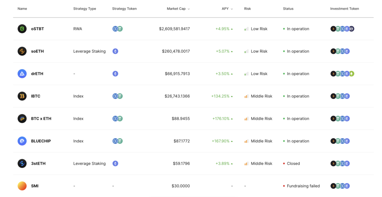Click the soETH token logo icon
Viewport: 382px width, 197px height.
(22, 51)
